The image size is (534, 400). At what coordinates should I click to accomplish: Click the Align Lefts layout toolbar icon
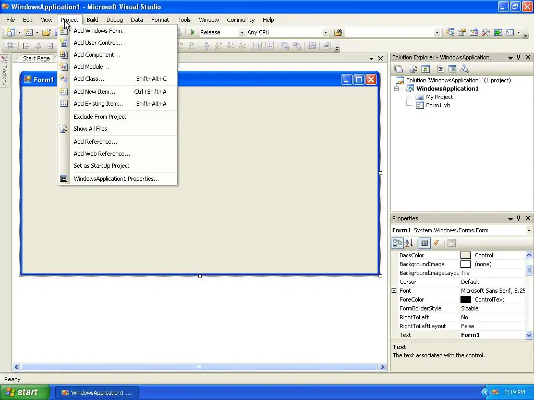(26, 46)
